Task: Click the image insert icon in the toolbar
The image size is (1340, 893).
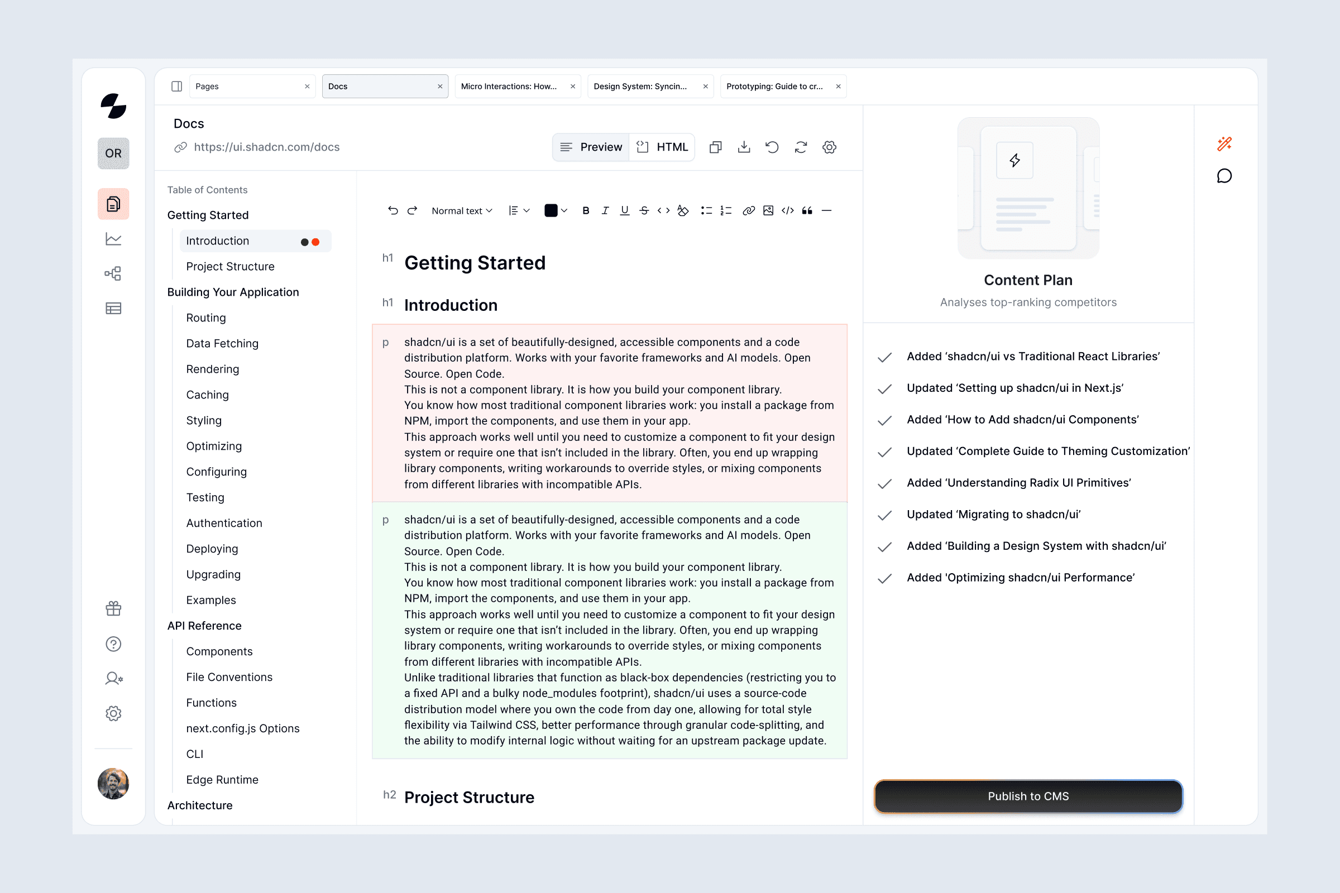Action: [x=768, y=211]
